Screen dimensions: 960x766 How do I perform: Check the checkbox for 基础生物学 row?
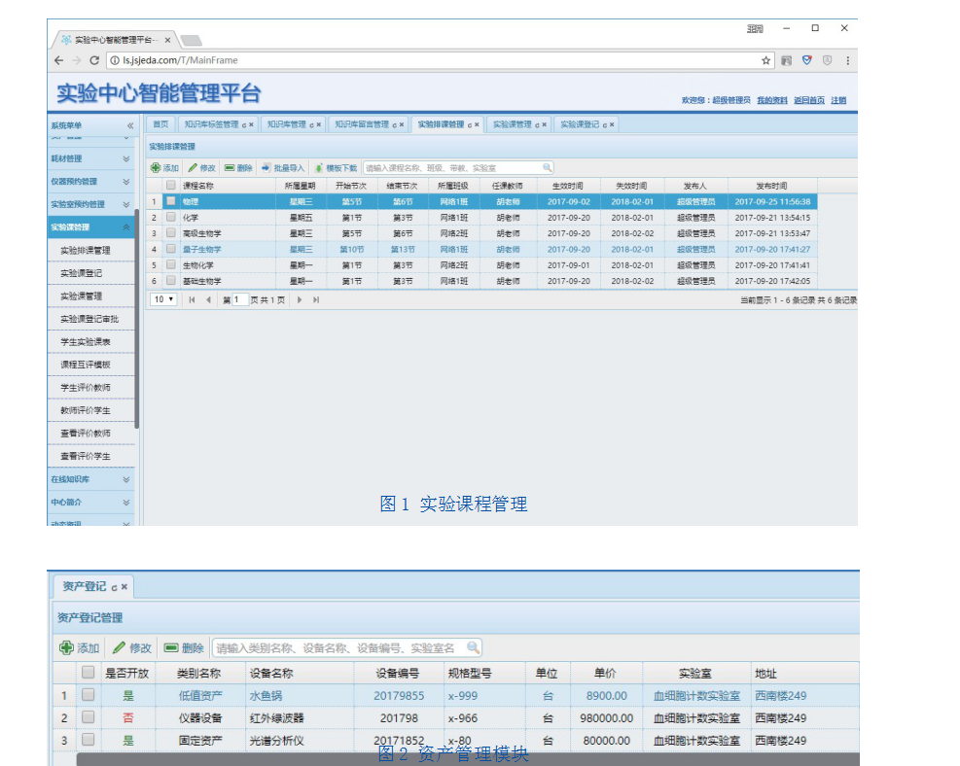point(171,280)
